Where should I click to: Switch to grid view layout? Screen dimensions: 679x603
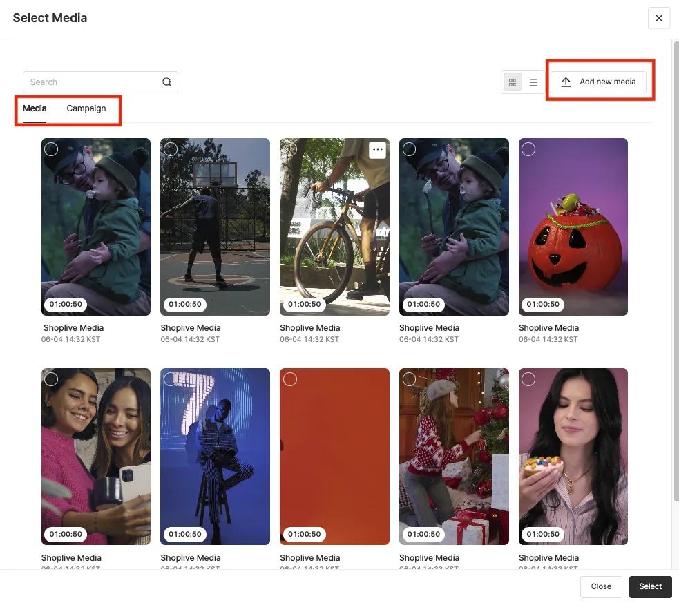(513, 82)
